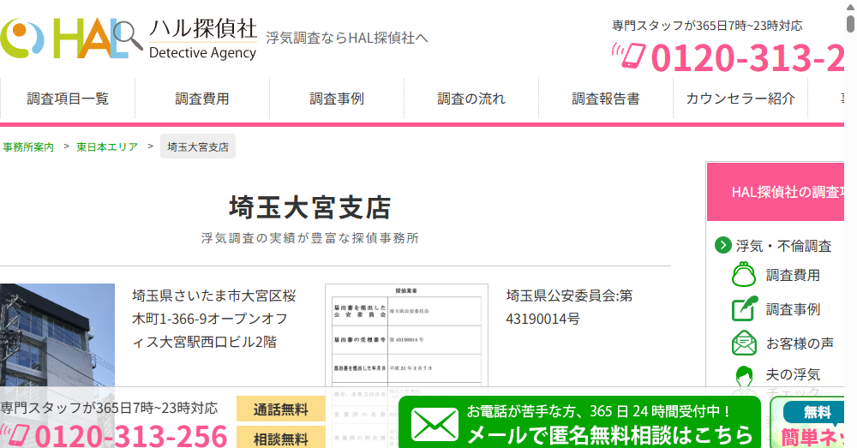This screenshot has height=448, width=857.
Task: Click the HAL Detective Agency logo
Action: tap(129, 39)
